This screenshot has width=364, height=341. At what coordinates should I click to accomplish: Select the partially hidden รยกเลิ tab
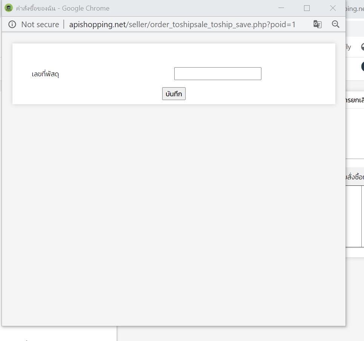pyautogui.click(x=355, y=100)
